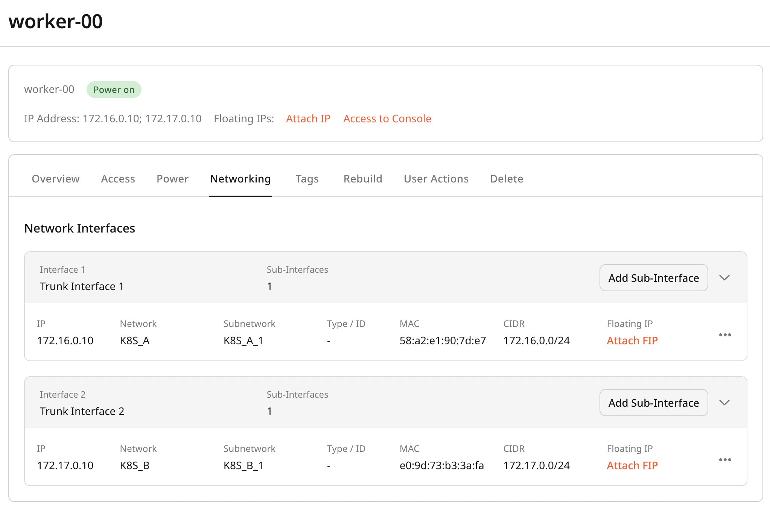Open the Rebuild tab
Screen dimensions: 770x529
[x=363, y=179]
